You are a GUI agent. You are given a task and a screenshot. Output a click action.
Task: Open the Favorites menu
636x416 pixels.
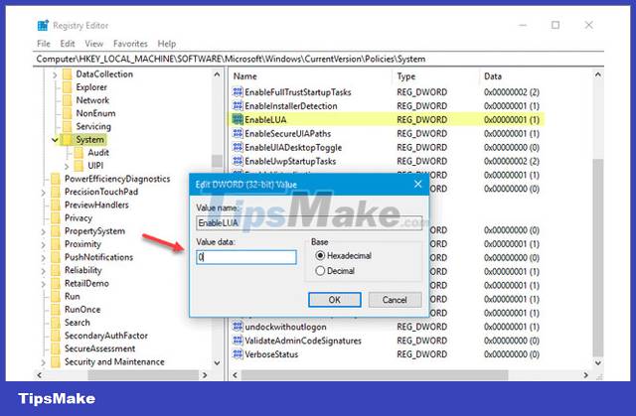click(130, 44)
